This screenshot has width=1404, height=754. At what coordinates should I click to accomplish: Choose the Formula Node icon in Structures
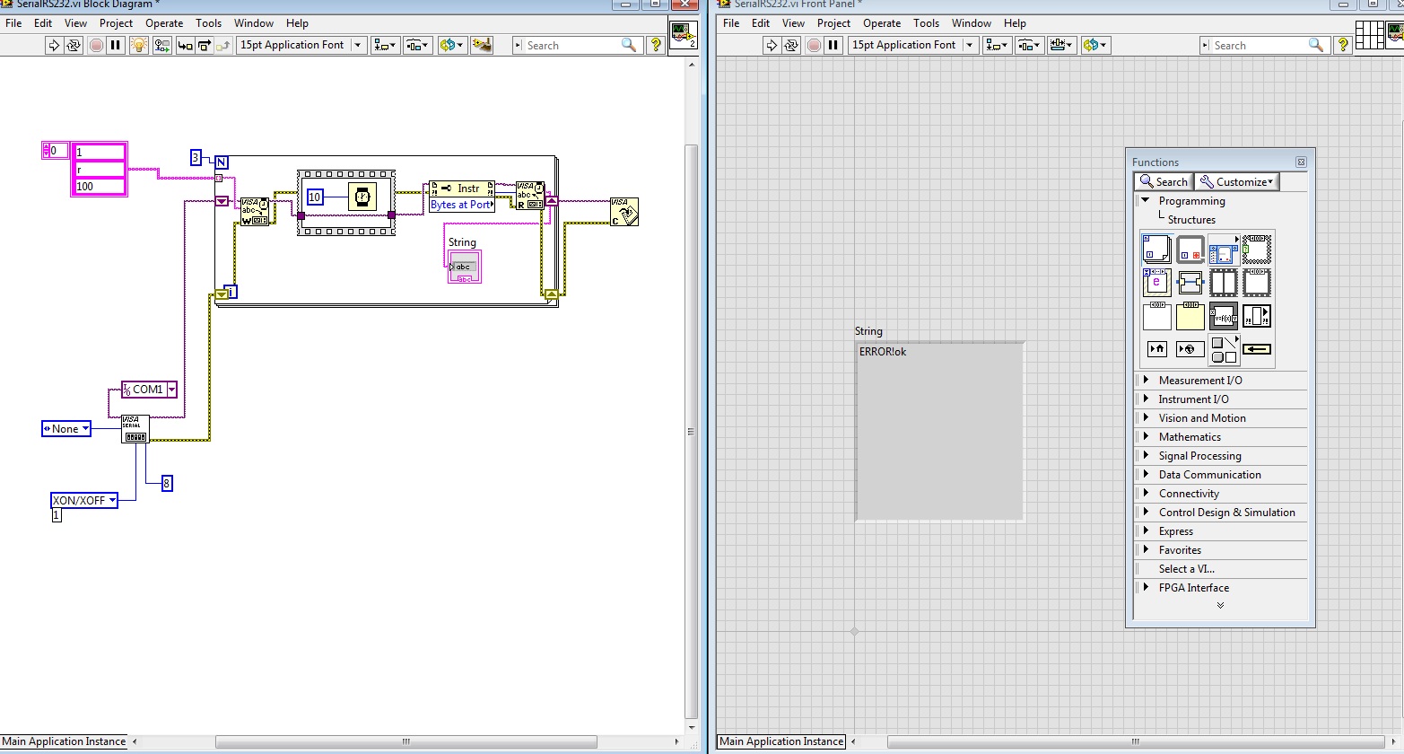pyautogui.click(x=1223, y=316)
